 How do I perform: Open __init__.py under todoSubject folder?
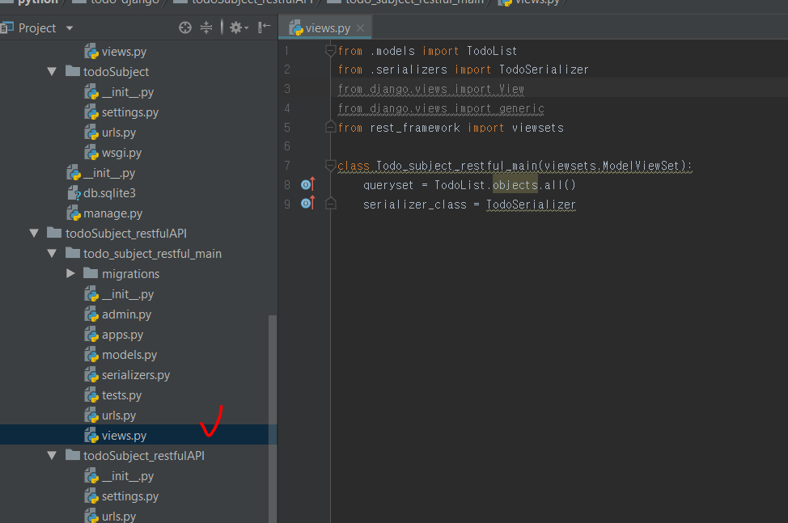click(128, 92)
